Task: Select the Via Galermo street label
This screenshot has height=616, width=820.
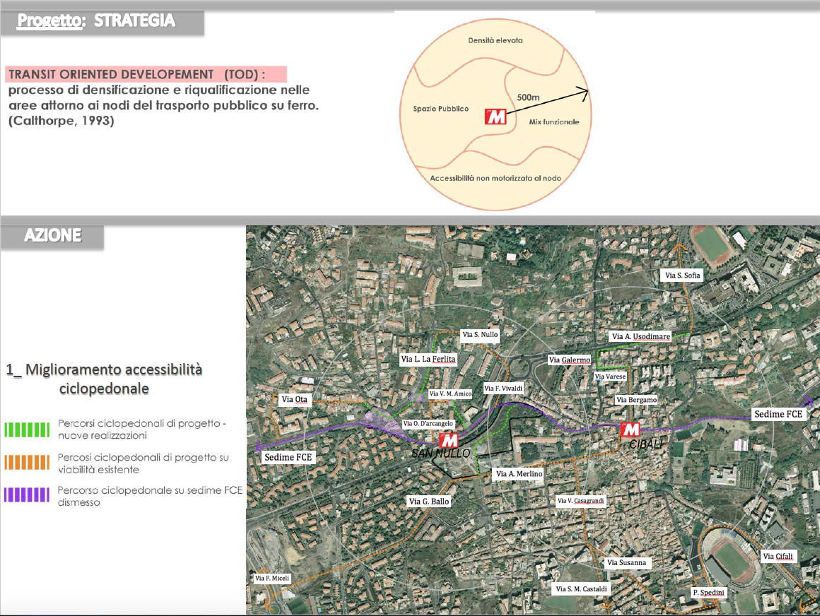Action: [x=569, y=360]
